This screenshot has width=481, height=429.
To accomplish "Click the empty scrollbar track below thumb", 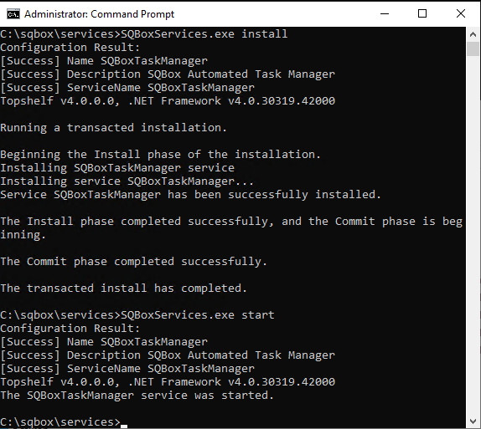I will click(x=473, y=235).
